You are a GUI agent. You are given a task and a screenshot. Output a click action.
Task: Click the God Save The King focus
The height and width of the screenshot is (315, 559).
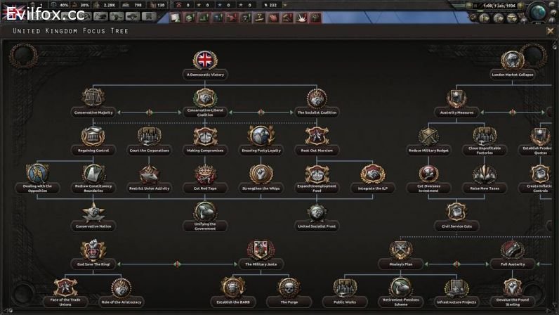point(93,250)
